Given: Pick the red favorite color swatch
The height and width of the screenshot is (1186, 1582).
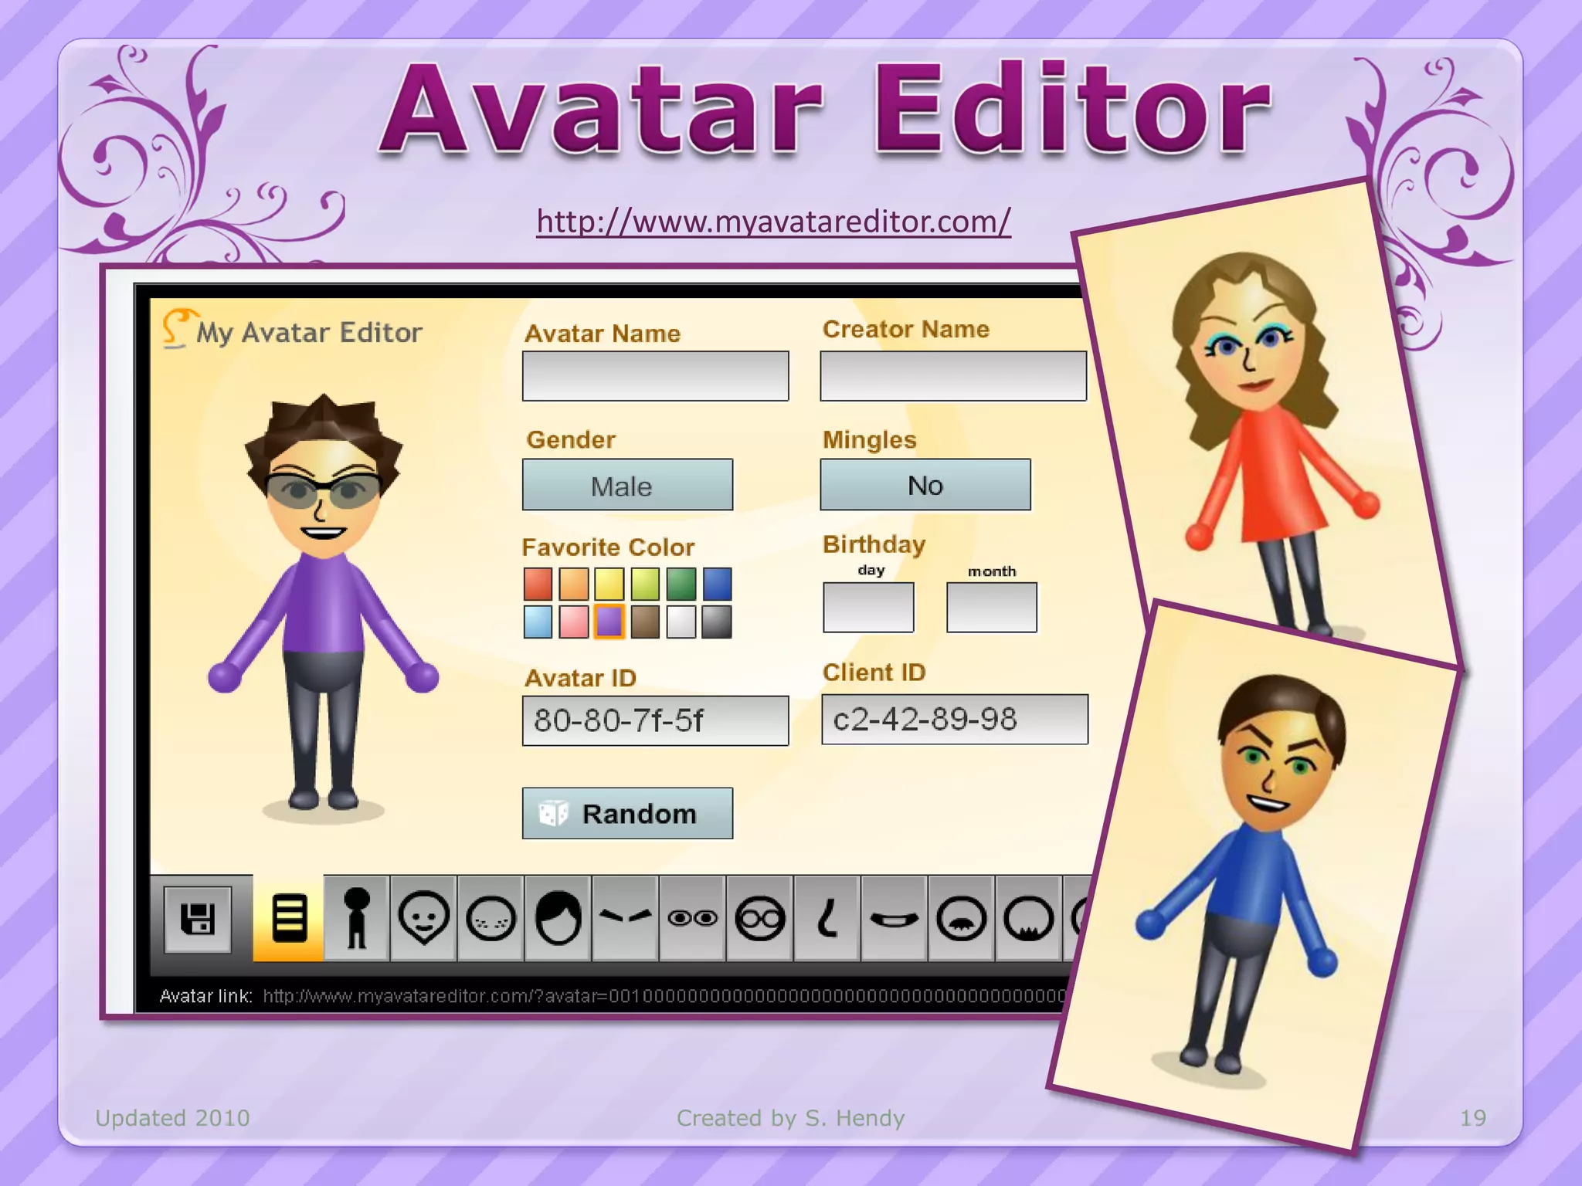Looking at the screenshot, I should click(538, 584).
